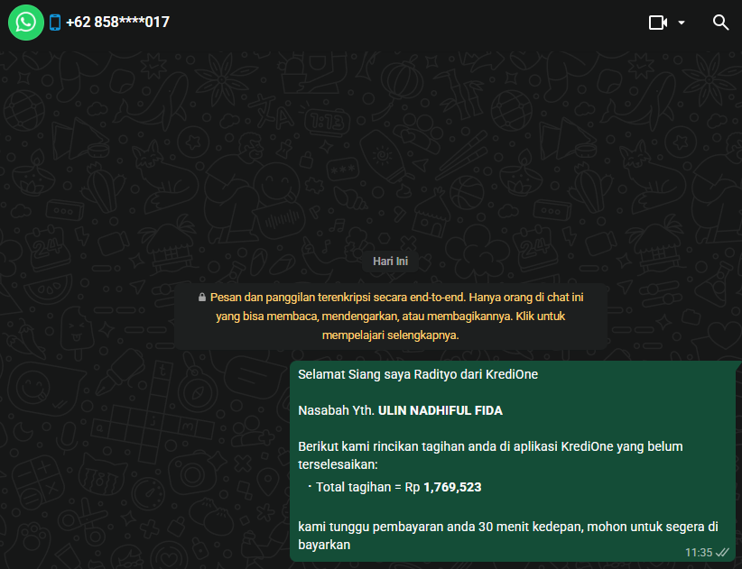Image resolution: width=742 pixels, height=569 pixels.
Task: Click the message timestamp 11:35
Action: (699, 553)
